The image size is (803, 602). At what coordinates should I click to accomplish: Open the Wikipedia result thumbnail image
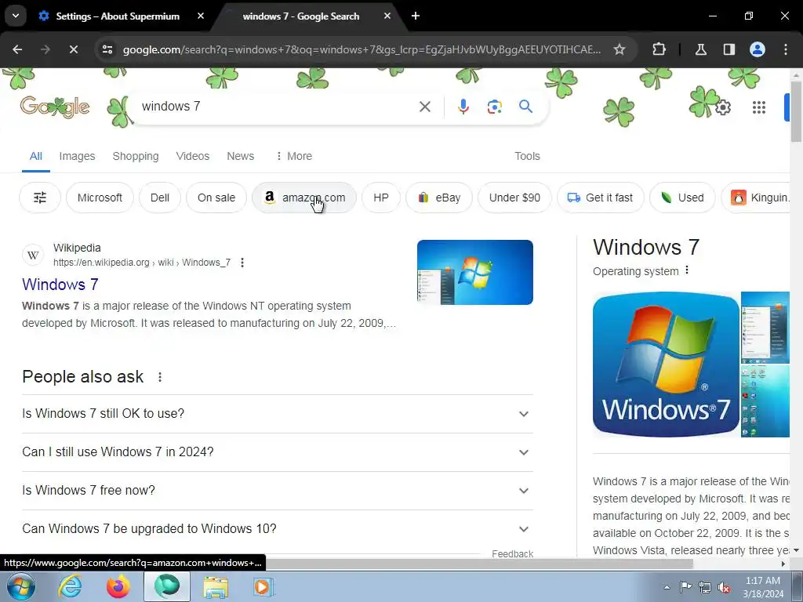pyautogui.click(x=474, y=272)
